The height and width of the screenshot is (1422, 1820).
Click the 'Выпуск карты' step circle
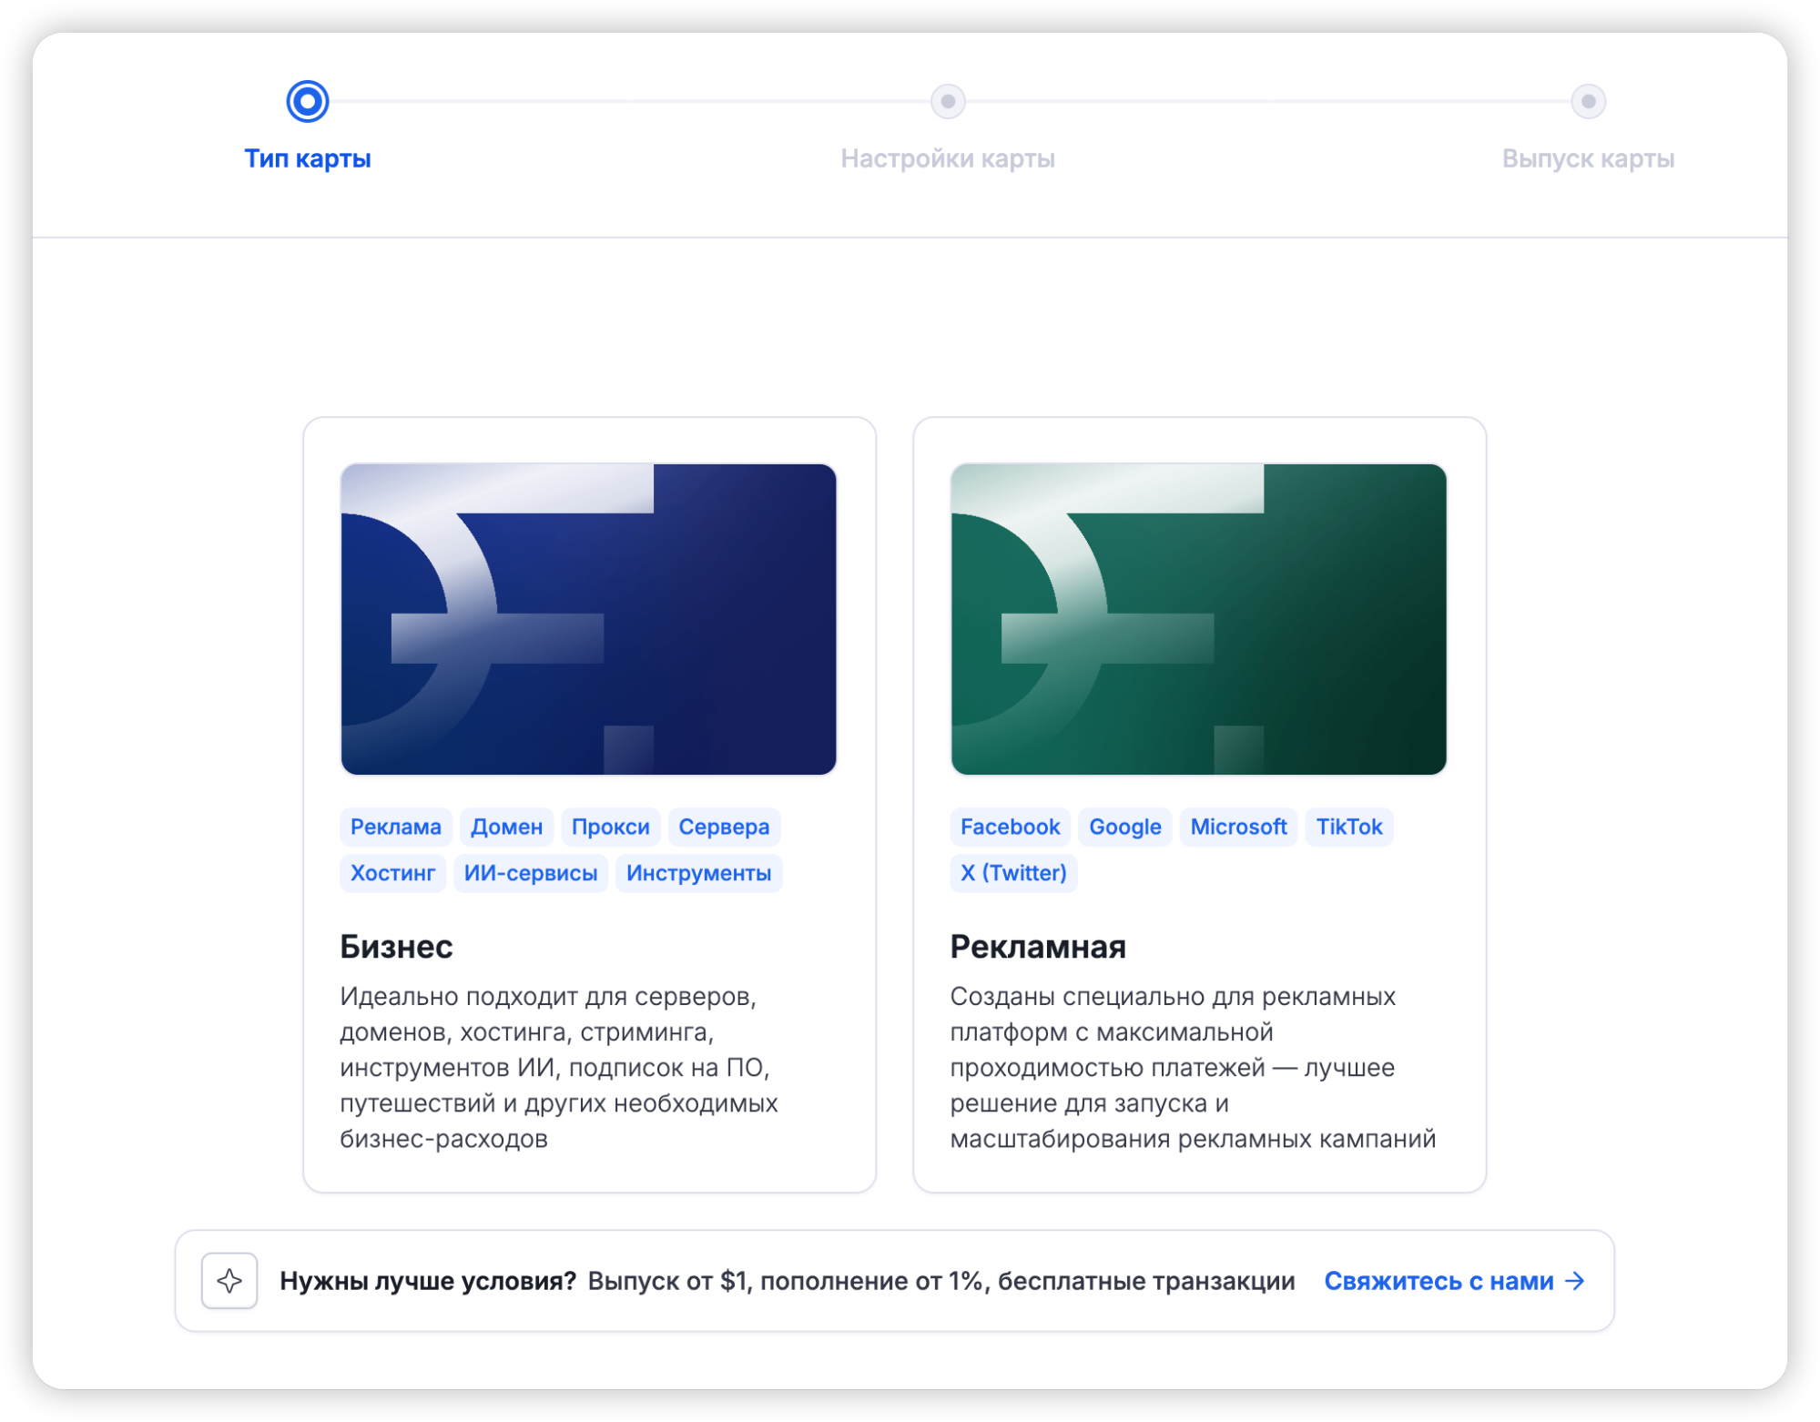click(x=1588, y=101)
